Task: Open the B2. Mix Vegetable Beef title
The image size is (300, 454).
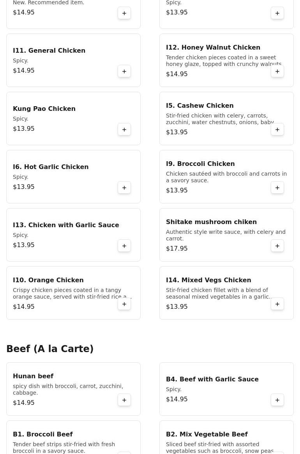Action: (206, 434)
